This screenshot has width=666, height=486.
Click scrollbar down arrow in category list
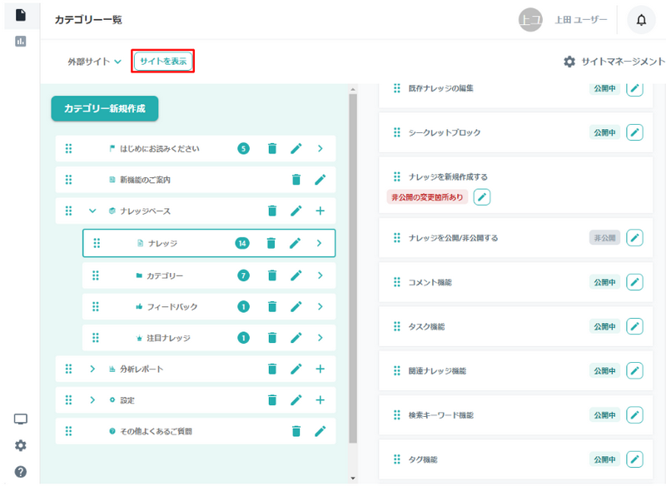(353, 479)
